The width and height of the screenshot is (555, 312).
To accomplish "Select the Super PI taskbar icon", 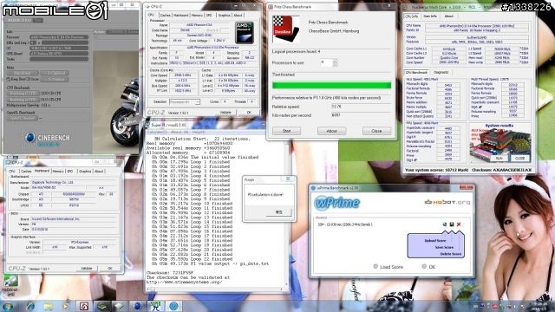I will [x=155, y=306].
